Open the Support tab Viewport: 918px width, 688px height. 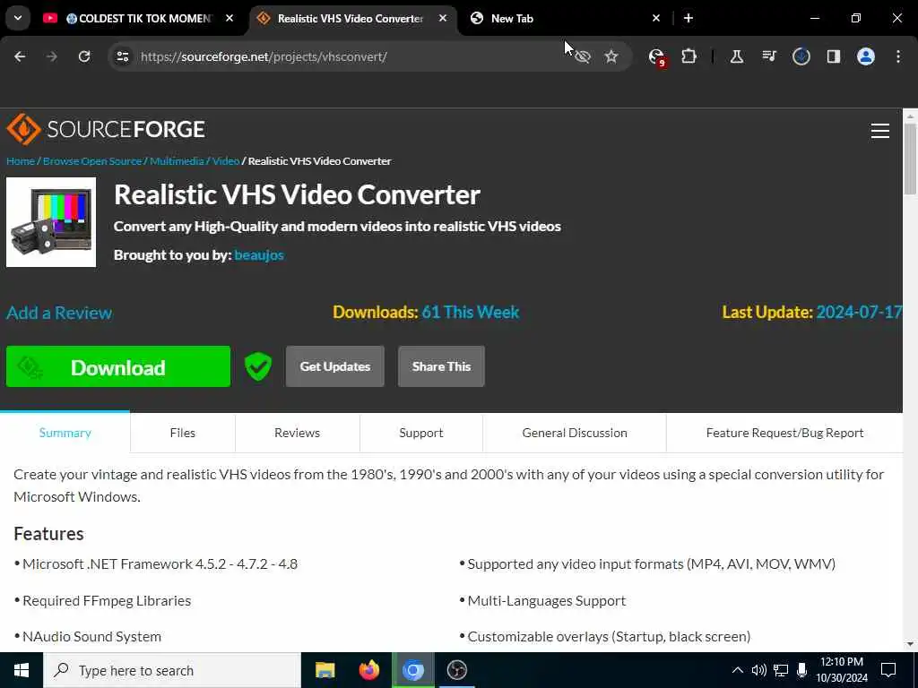(421, 433)
